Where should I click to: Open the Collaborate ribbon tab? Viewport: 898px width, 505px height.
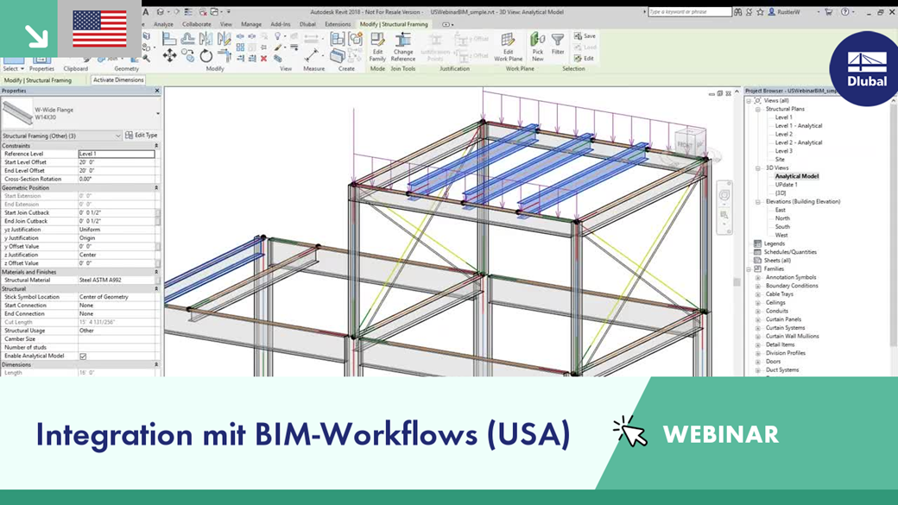tap(197, 24)
